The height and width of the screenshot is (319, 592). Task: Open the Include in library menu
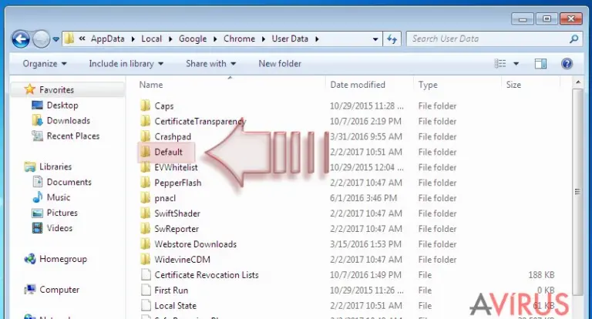tap(126, 64)
